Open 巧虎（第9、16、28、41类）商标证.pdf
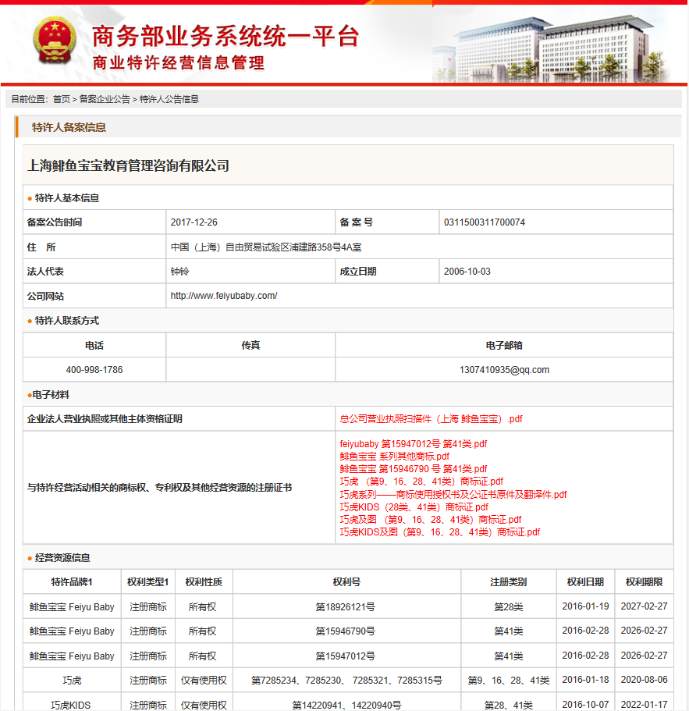689x711 pixels. [x=421, y=482]
